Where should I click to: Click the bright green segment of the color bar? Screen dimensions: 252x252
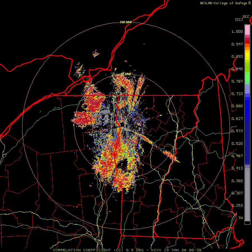(247, 76)
